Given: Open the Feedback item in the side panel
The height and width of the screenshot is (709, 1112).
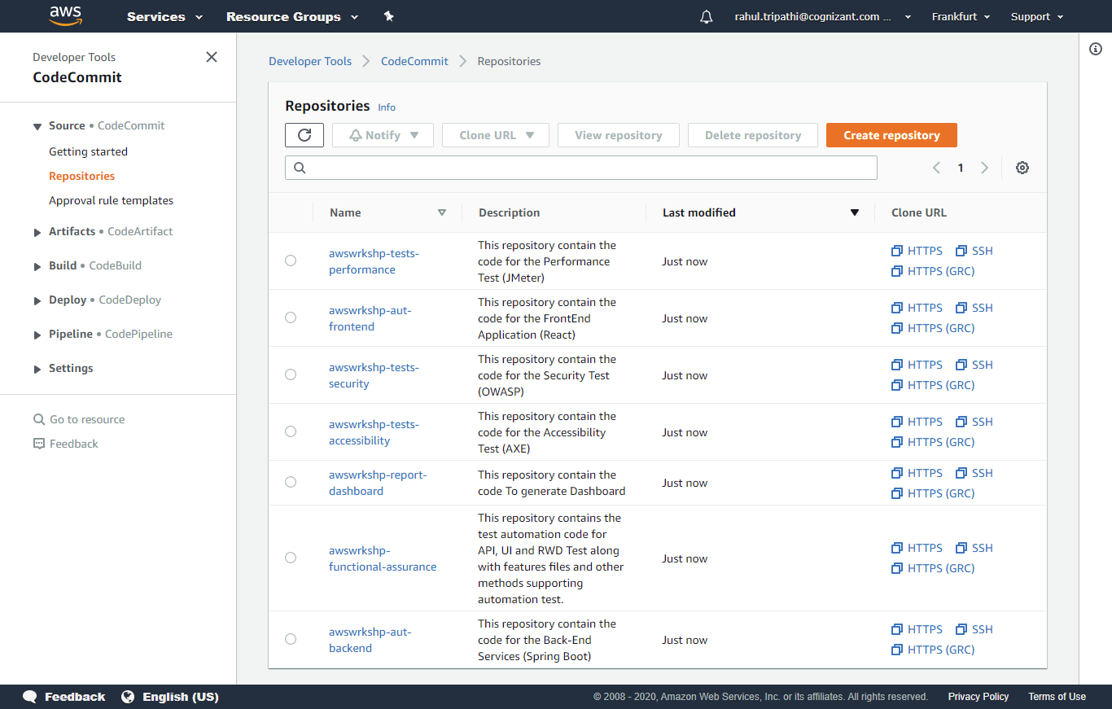Looking at the screenshot, I should click(65, 444).
